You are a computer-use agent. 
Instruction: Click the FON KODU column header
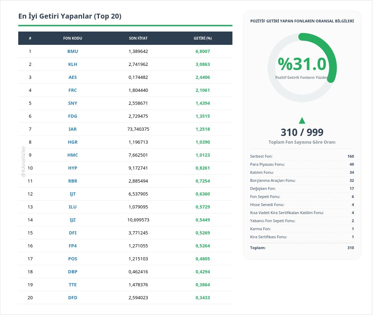73,38
